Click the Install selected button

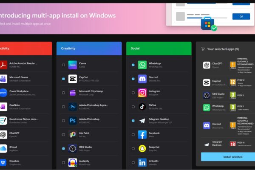pos(228,157)
